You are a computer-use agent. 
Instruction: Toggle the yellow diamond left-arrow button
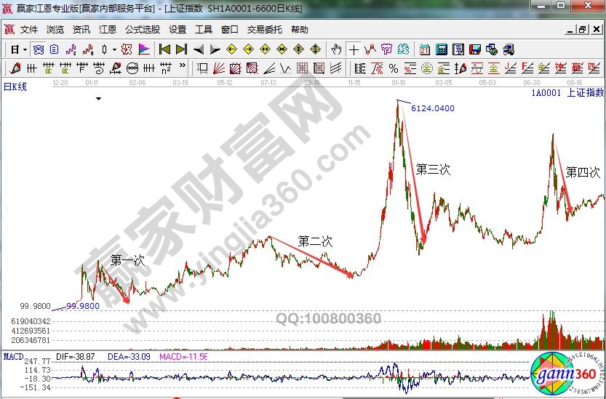tap(231, 49)
